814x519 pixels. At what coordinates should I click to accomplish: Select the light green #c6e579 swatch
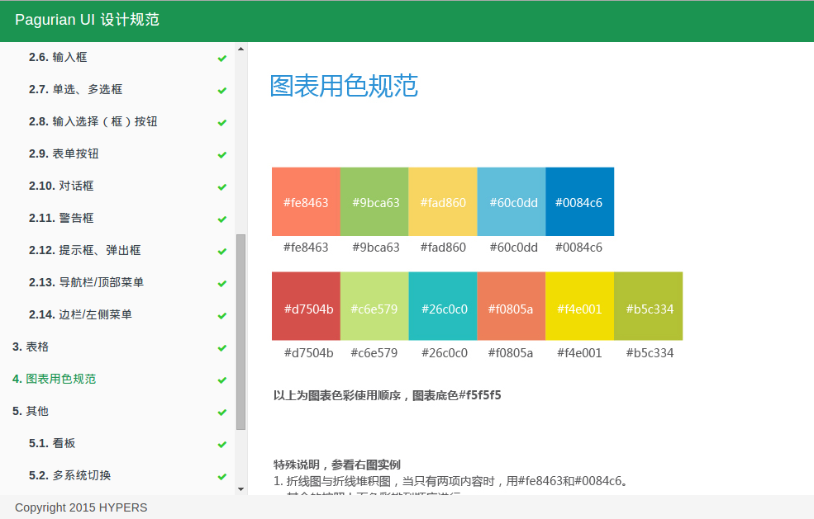(x=375, y=306)
